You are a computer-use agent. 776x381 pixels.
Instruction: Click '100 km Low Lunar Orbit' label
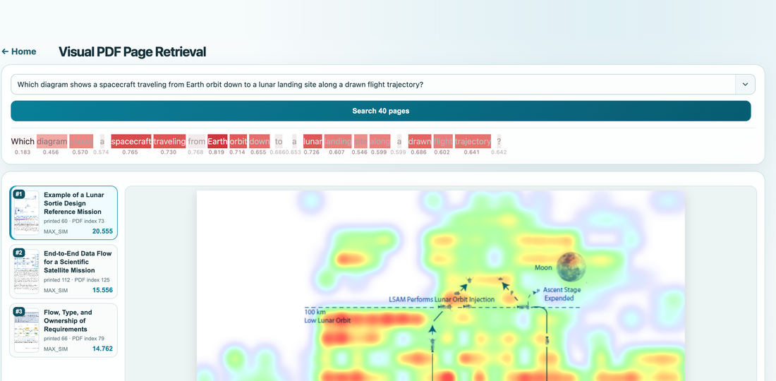pos(327,316)
